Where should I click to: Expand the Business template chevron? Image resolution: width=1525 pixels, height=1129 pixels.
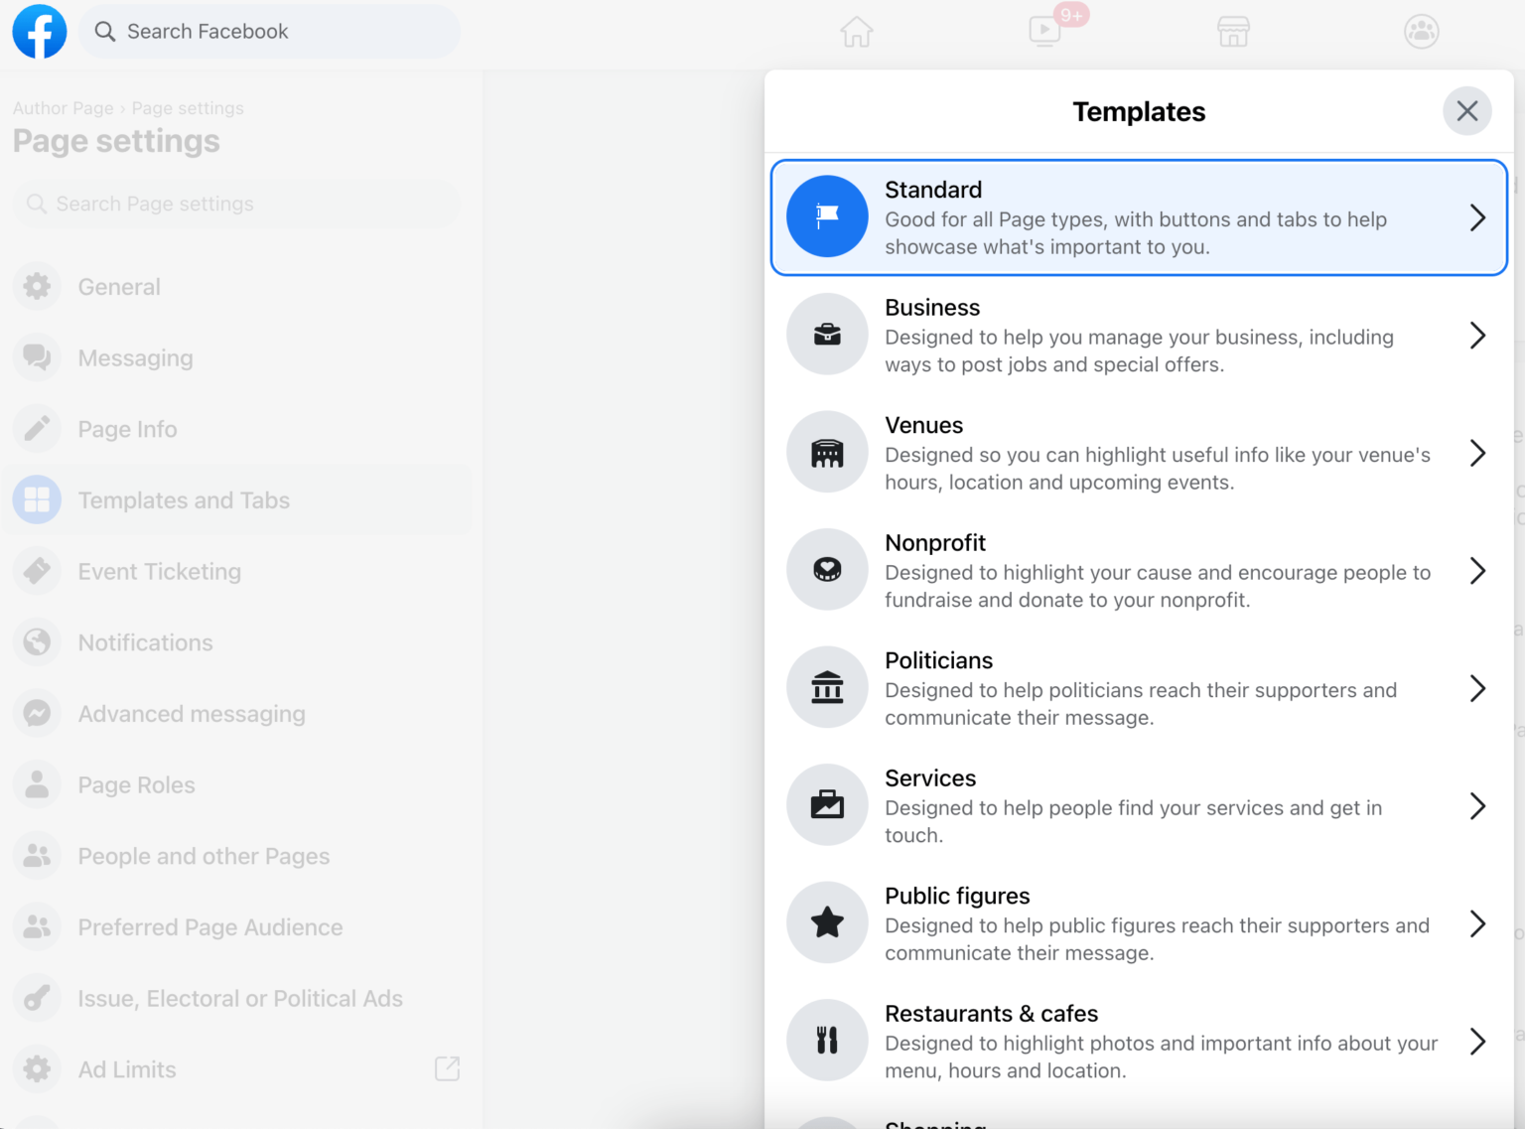point(1477,336)
